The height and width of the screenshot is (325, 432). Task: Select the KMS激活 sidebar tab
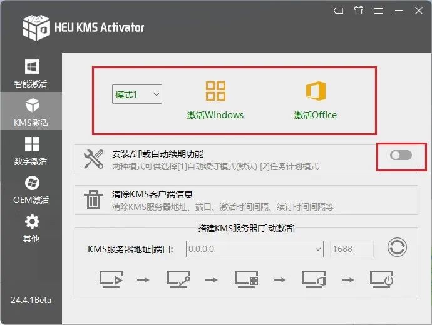click(x=31, y=112)
